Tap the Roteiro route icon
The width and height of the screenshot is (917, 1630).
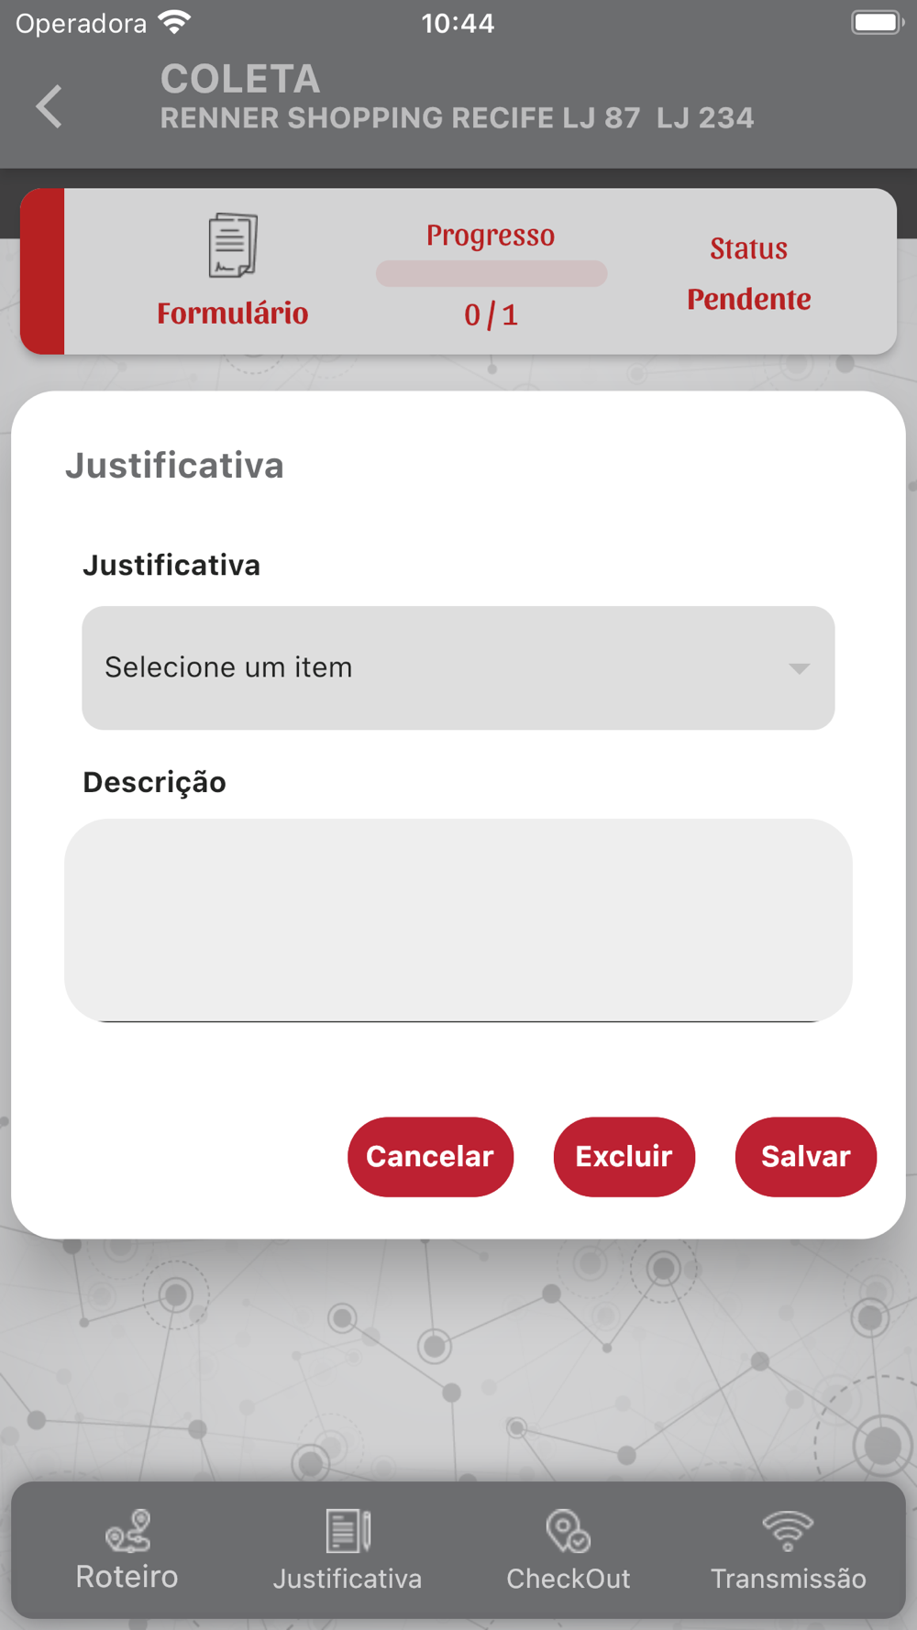(x=127, y=1530)
